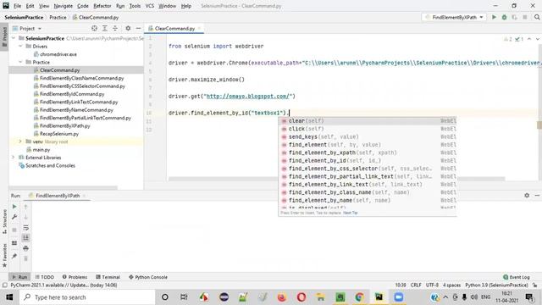Viewport: 542px width, 305px height.
Task: Open the Event Log
Action: tap(517, 277)
